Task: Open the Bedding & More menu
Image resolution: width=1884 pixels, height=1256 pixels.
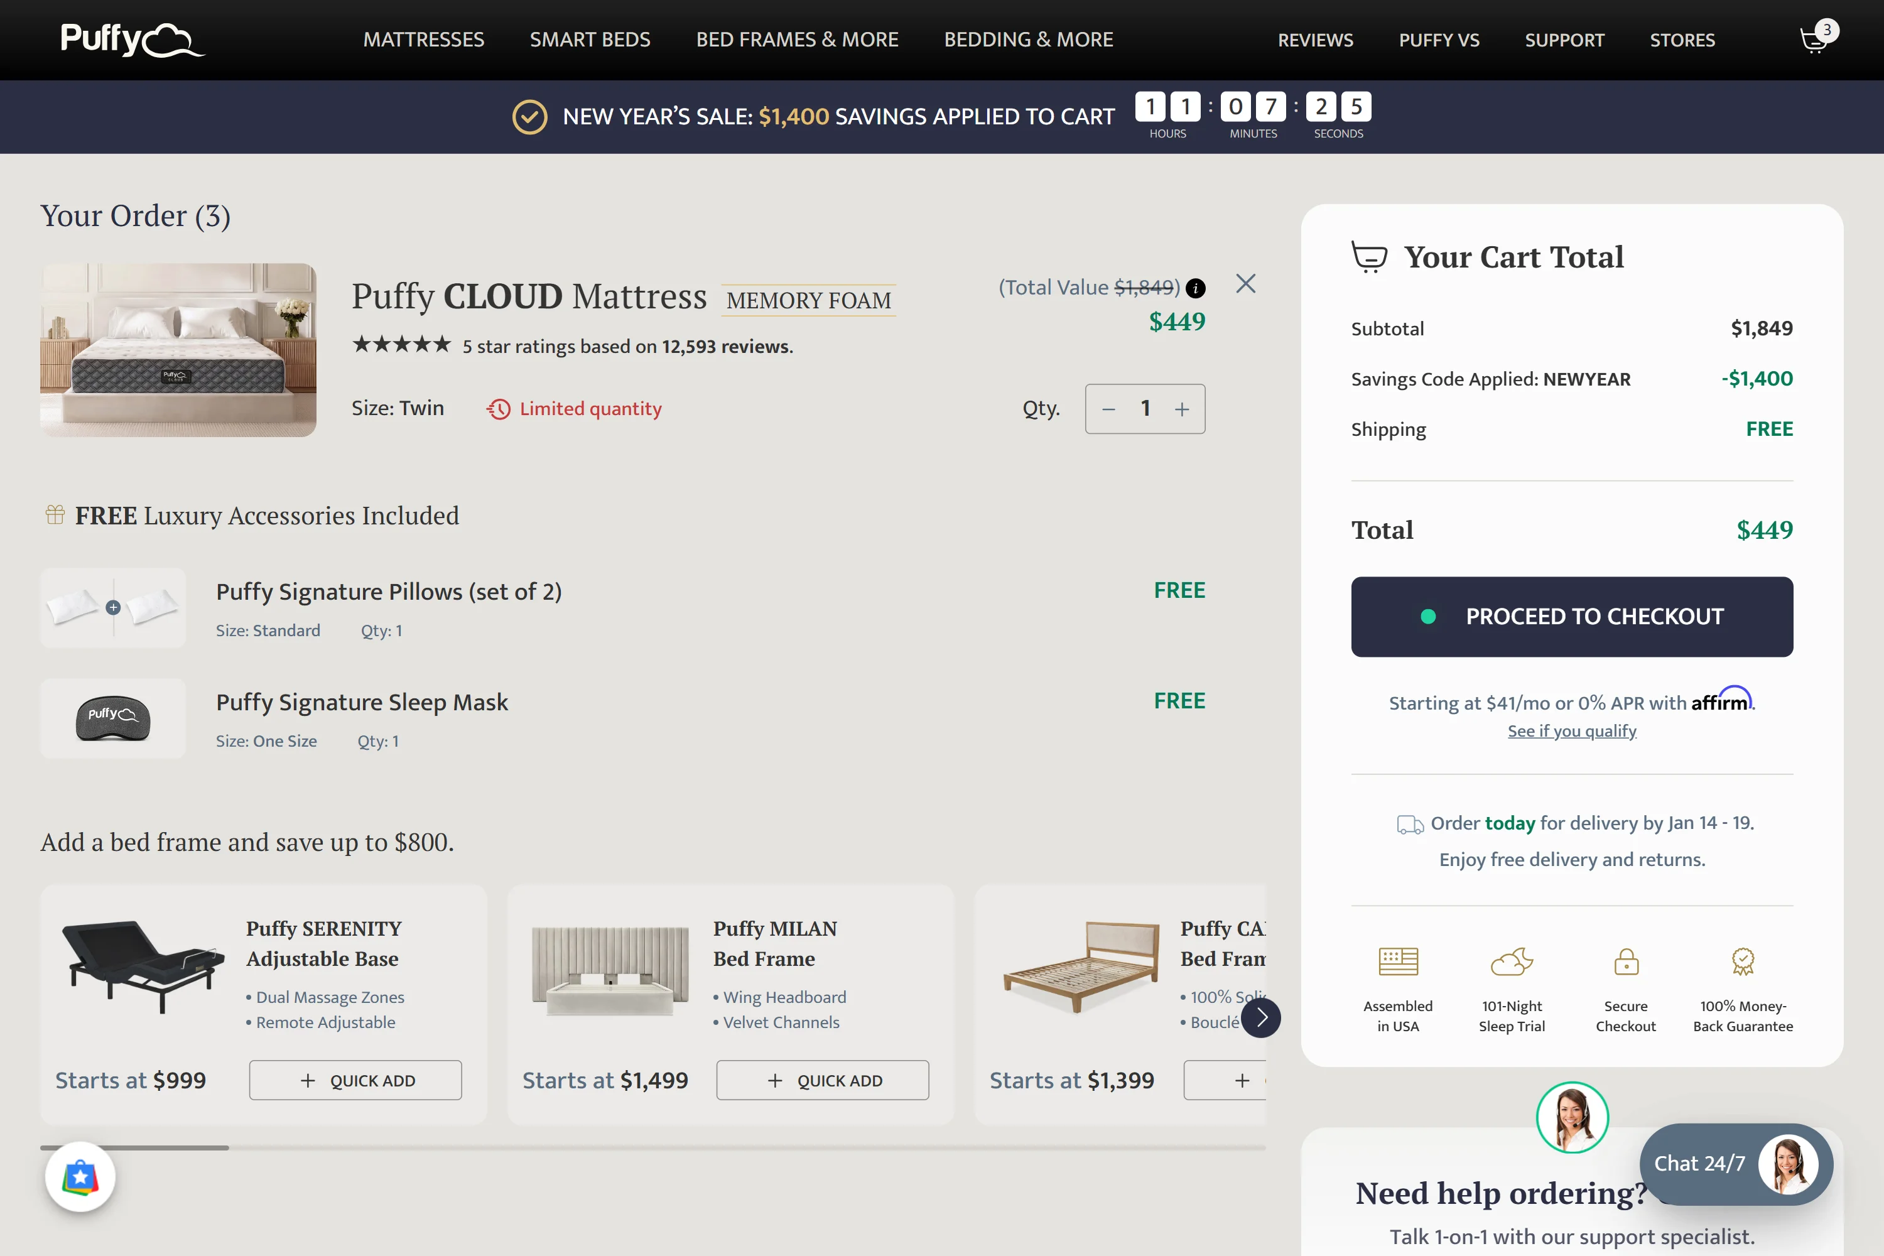Action: [x=1029, y=39]
